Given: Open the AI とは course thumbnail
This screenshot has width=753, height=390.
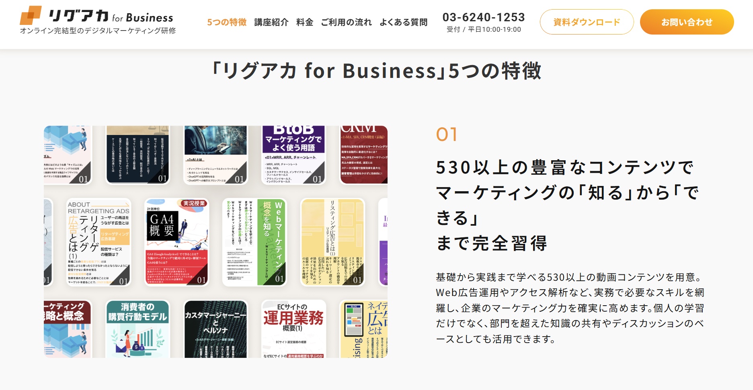Looking at the screenshot, I should pyautogui.click(x=215, y=155).
